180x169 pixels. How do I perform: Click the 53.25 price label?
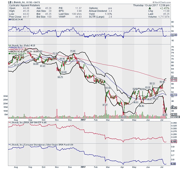tap(148, 87)
